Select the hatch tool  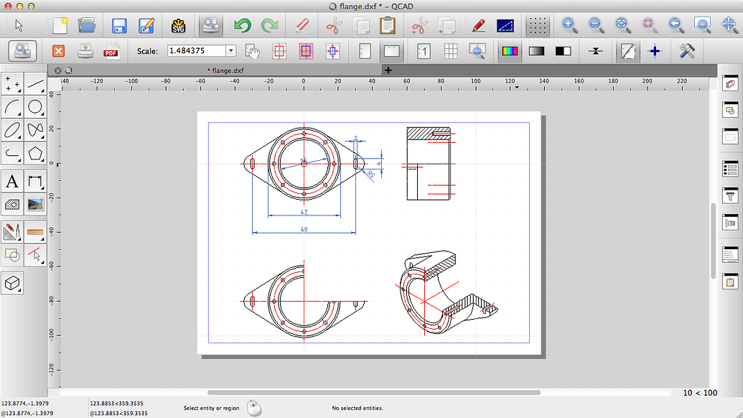[12, 204]
